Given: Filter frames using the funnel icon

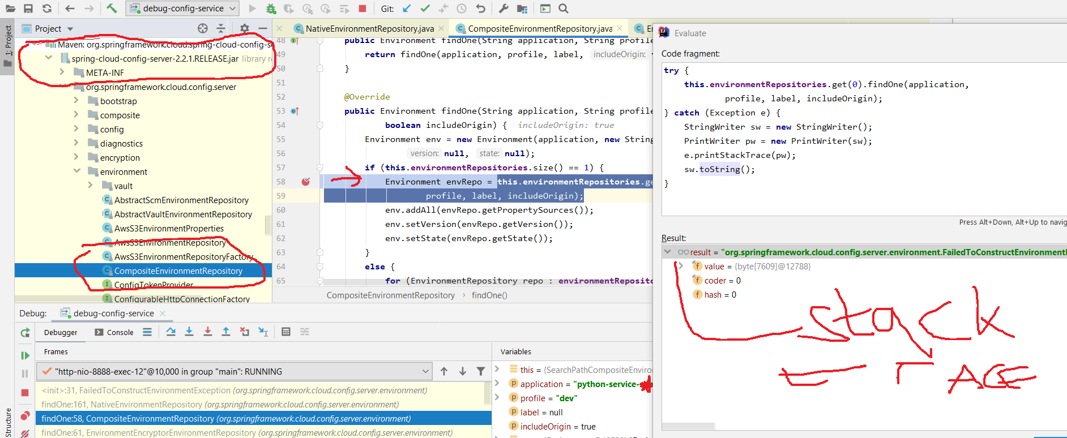Looking at the screenshot, I should coord(481,371).
